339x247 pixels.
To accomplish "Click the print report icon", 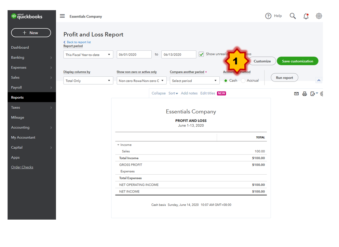I will [x=304, y=94].
